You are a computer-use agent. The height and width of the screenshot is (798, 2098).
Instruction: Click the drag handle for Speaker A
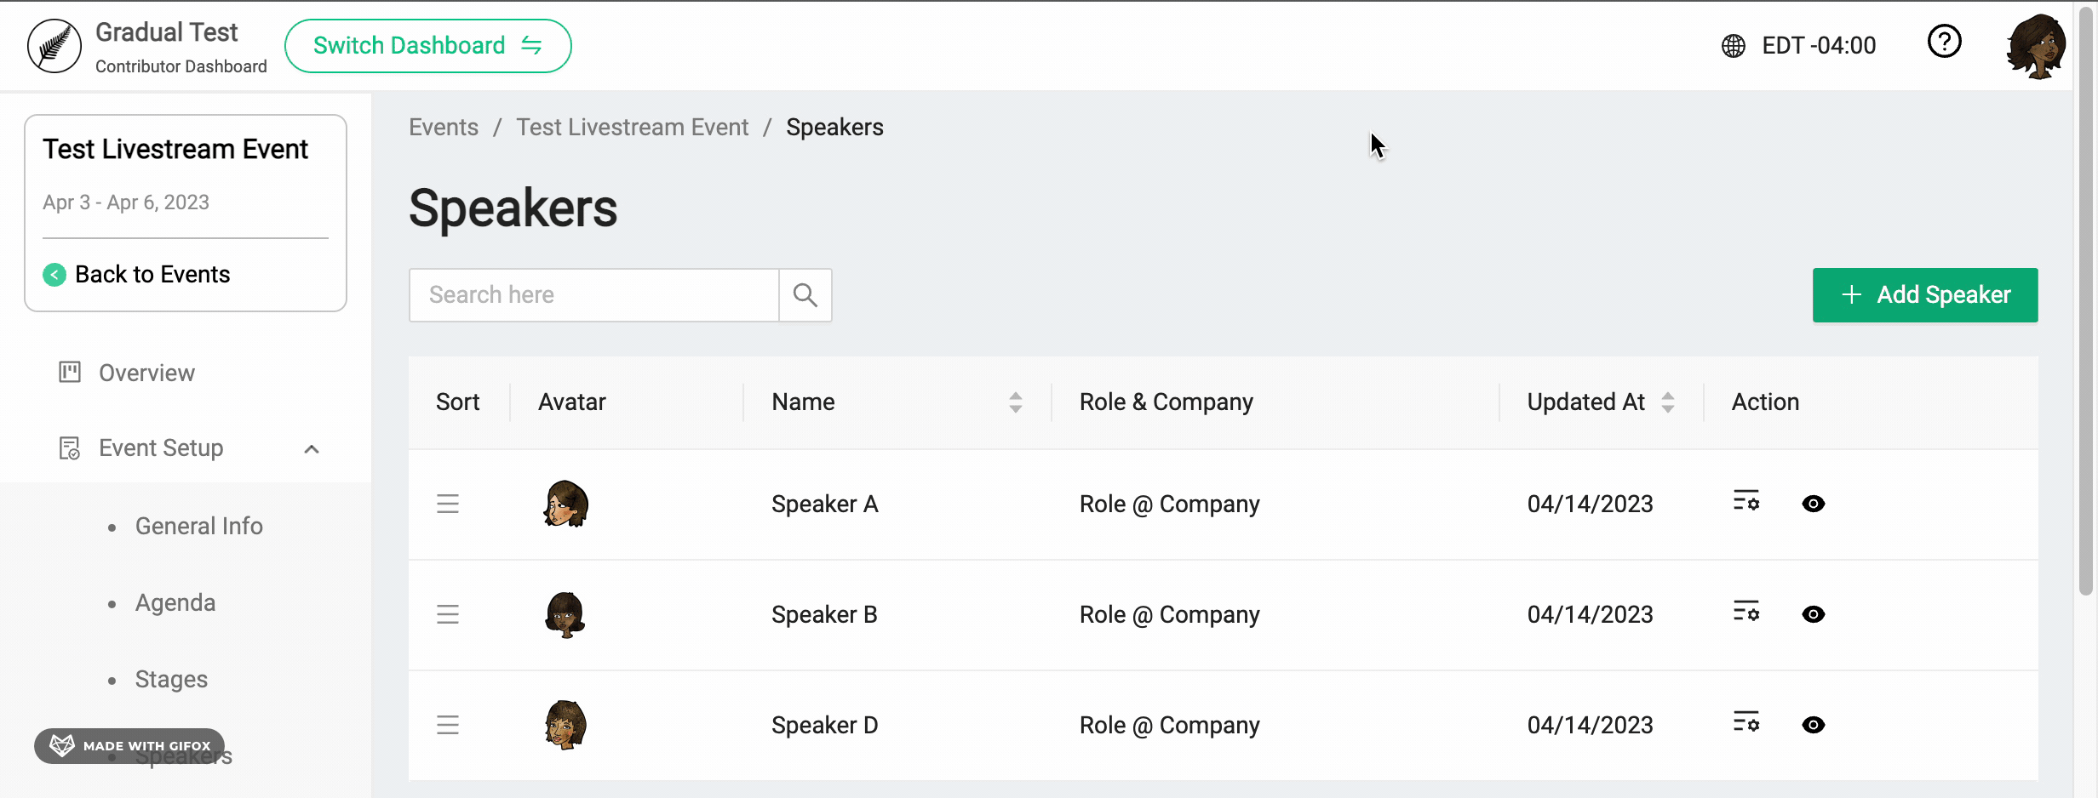click(448, 504)
